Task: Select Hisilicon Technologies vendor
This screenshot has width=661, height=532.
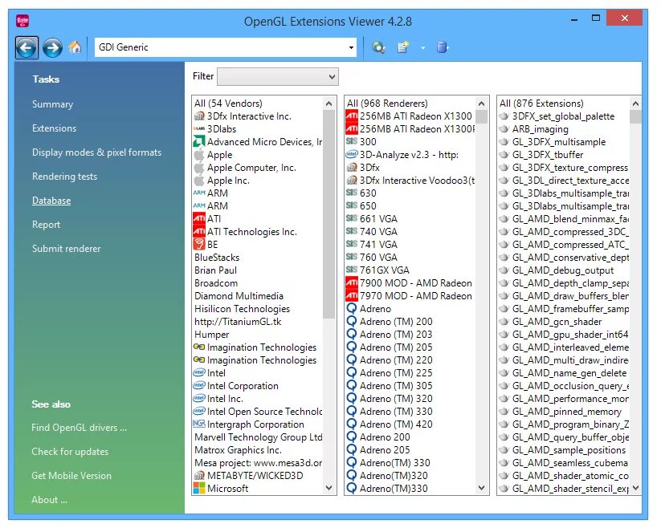Action: pyautogui.click(x=242, y=309)
